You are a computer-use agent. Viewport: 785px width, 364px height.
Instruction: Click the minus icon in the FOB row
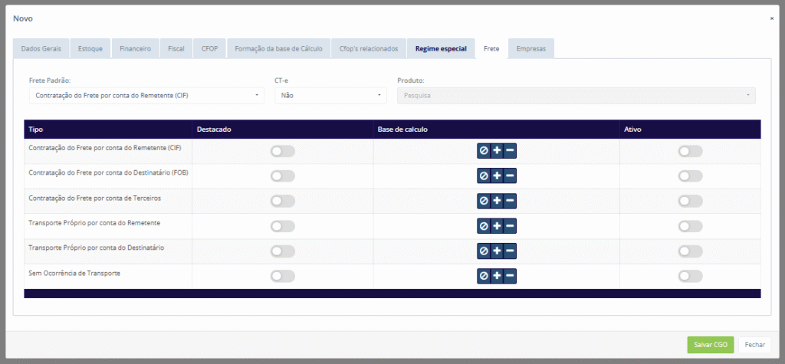511,176
